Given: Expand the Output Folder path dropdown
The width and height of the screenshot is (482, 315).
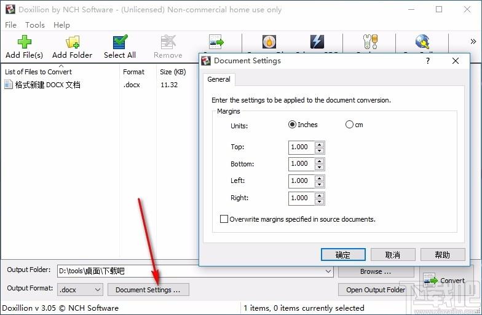Looking at the screenshot, I should (328, 271).
